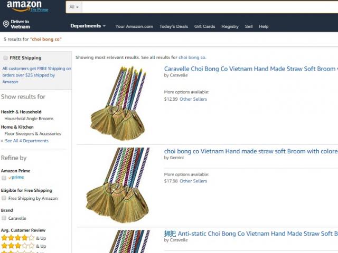
Task: Select the 4 stars & Up rating
Action: coord(23,238)
